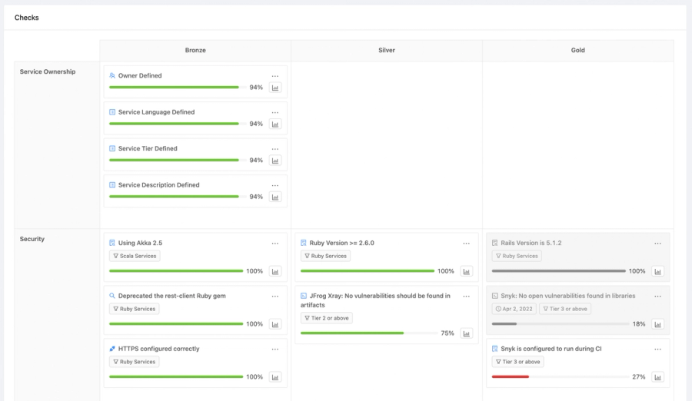Select the Gold column header
The width and height of the screenshot is (692, 401).
coord(577,50)
